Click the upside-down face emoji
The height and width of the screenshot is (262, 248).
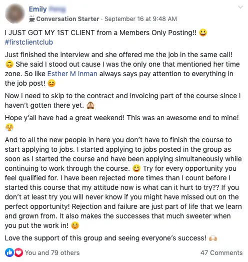tap(9, 64)
